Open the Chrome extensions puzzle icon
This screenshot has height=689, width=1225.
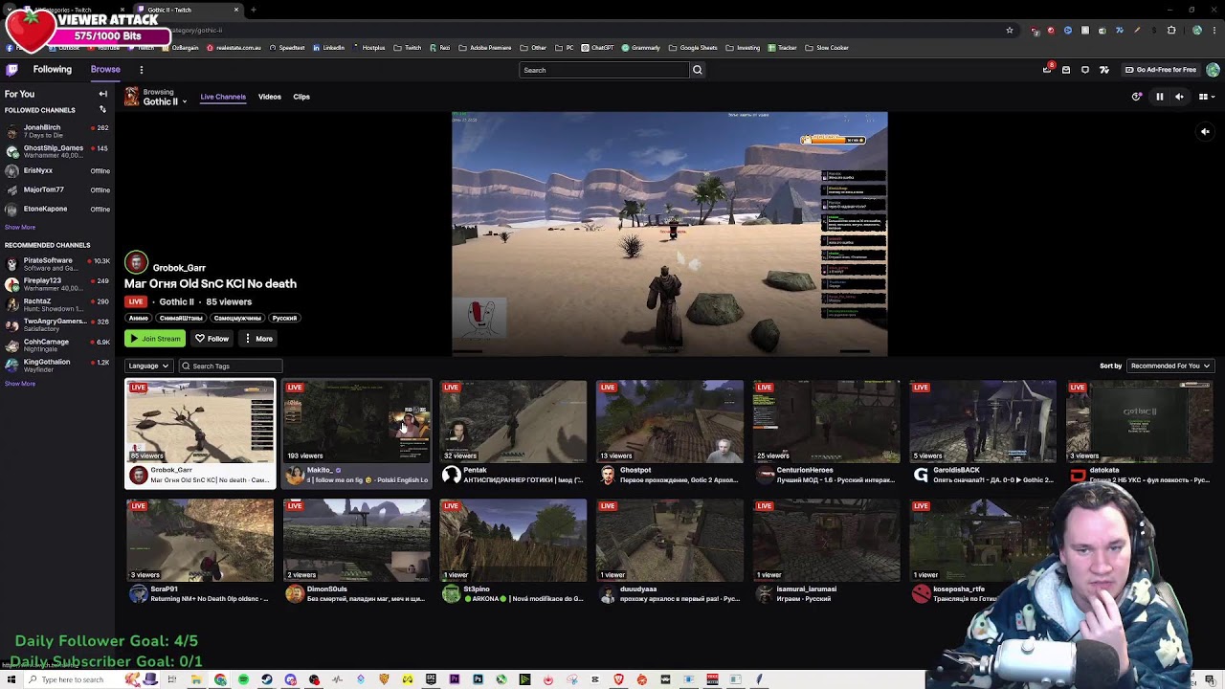[1171, 31]
